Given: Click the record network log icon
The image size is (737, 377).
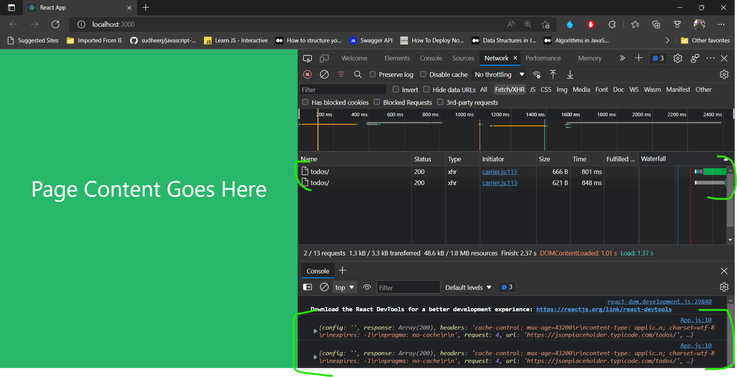Looking at the screenshot, I should (307, 75).
